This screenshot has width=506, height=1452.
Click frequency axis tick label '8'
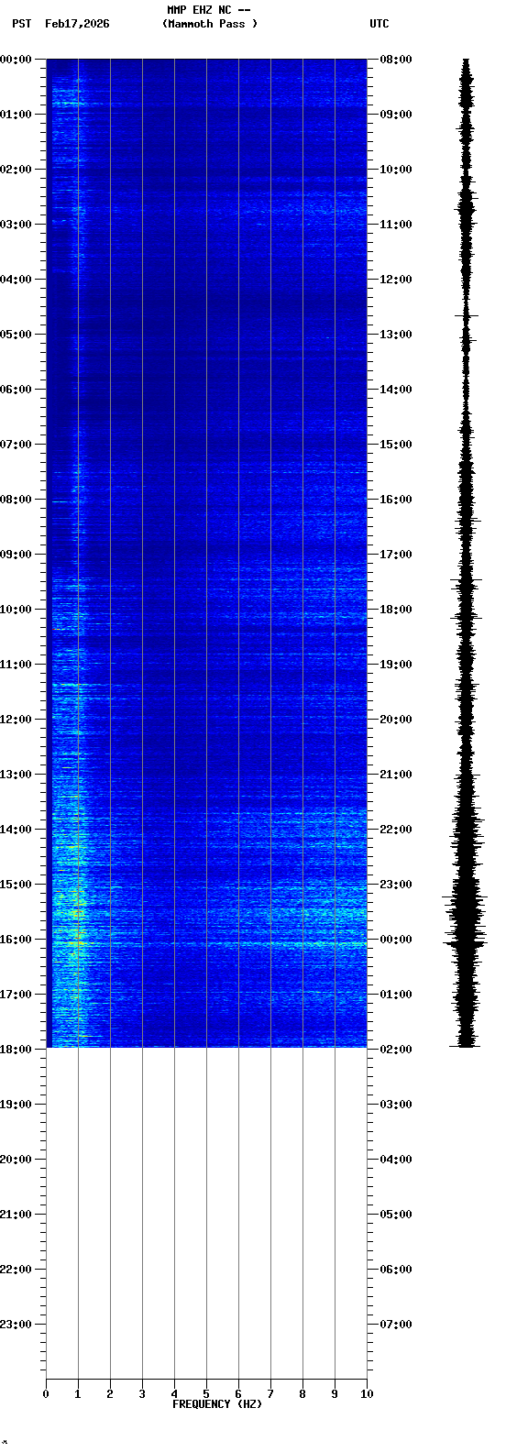click(302, 1394)
